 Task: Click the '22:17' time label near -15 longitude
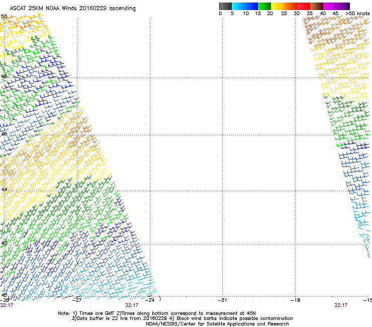pyautogui.click(x=341, y=305)
